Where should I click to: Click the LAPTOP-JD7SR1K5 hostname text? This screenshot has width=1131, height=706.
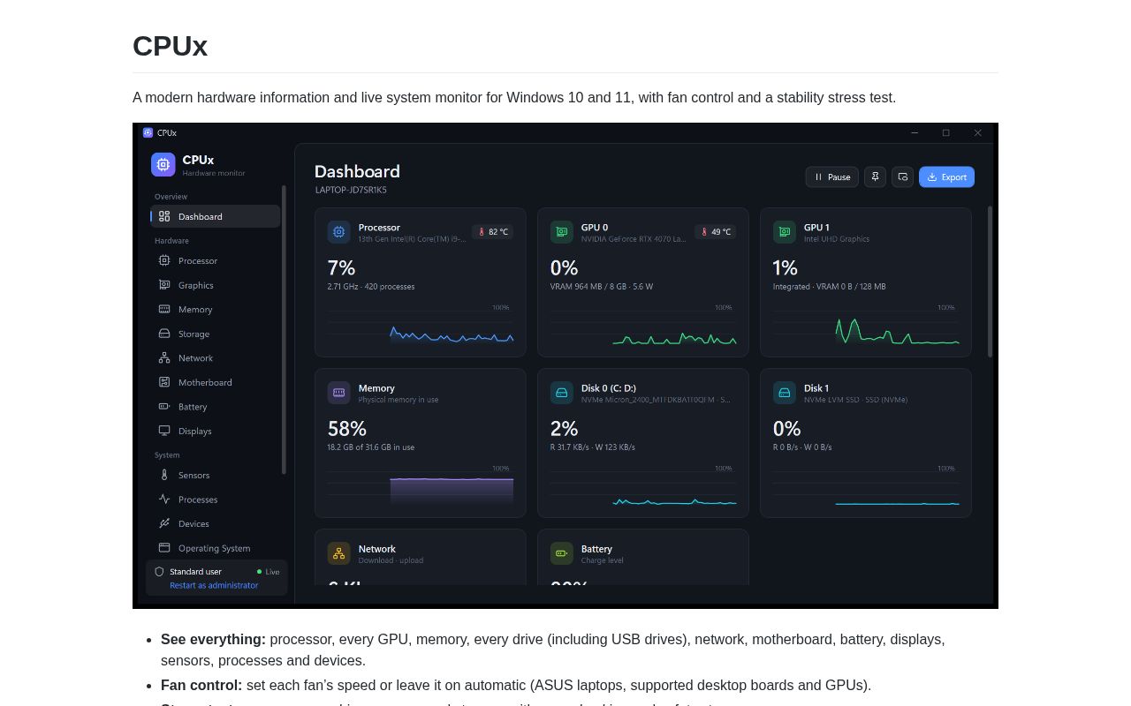(x=351, y=190)
